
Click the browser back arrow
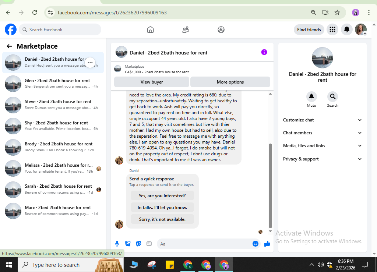pyautogui.click(x=8, y=13)
